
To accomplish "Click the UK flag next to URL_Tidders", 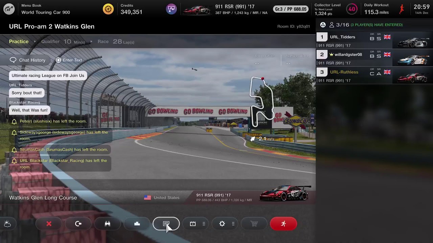I will [x=387, y=37].
